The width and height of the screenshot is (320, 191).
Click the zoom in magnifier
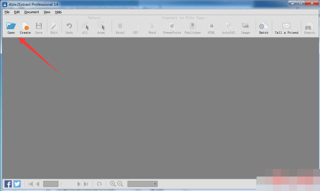point(113,184)
